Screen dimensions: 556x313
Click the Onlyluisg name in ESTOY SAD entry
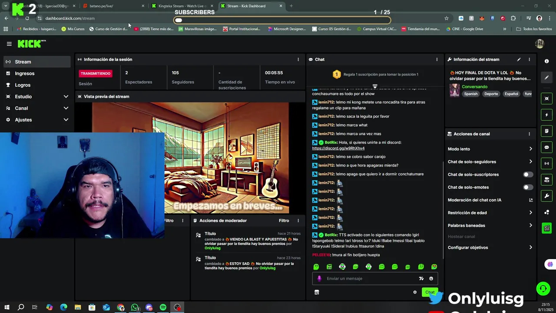click(268, 268)
